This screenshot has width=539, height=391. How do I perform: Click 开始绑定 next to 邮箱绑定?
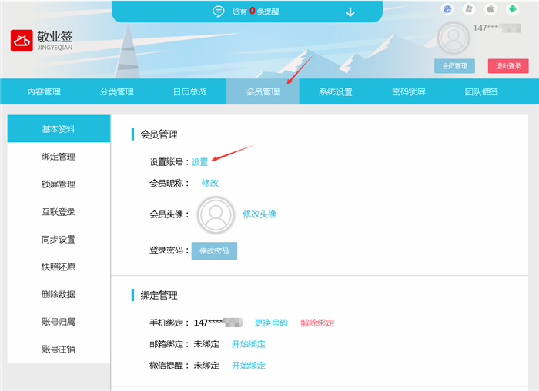249,344
